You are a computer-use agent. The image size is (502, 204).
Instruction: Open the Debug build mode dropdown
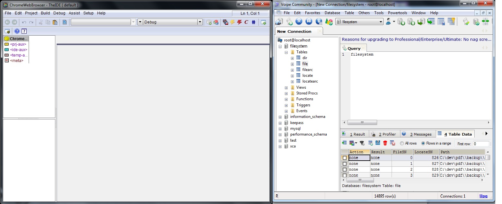(200, 22)
